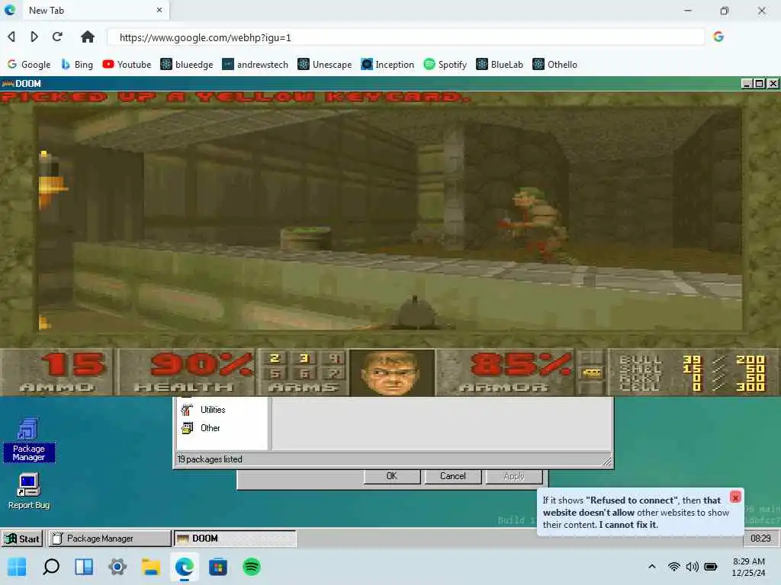Switch to Package Manager in retro taskbar
781x585 pixels.
(109, 539)
